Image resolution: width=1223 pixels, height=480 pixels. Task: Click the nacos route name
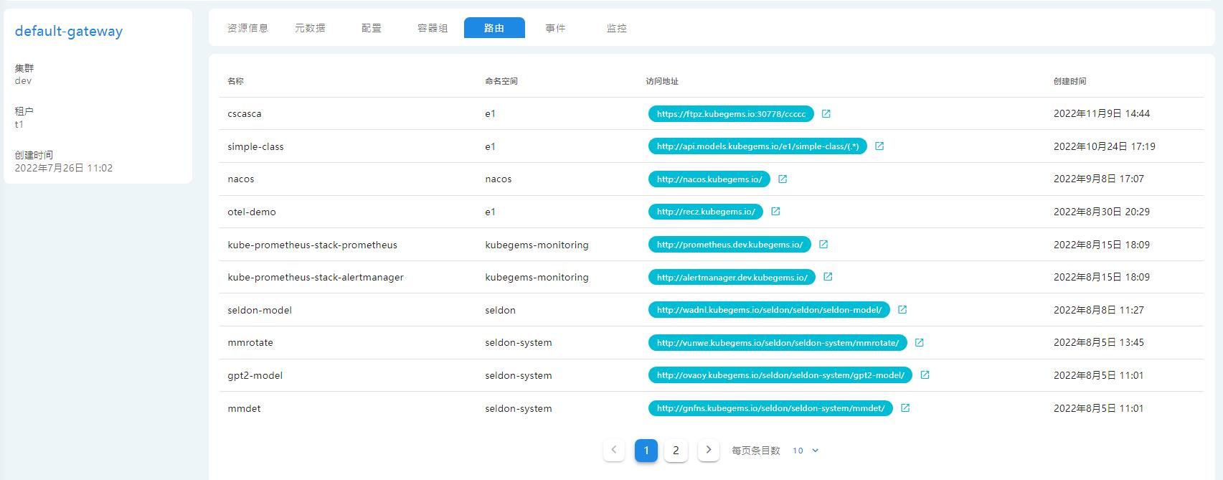tap(241, 179)
